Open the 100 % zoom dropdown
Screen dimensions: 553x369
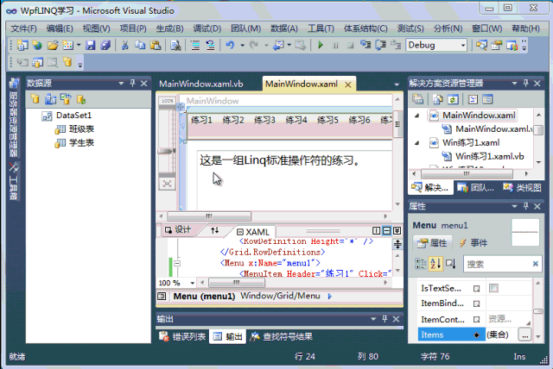(x=192, y=283)
